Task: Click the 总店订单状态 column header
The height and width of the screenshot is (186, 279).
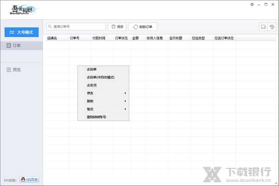Action: (x=225, y=38)
